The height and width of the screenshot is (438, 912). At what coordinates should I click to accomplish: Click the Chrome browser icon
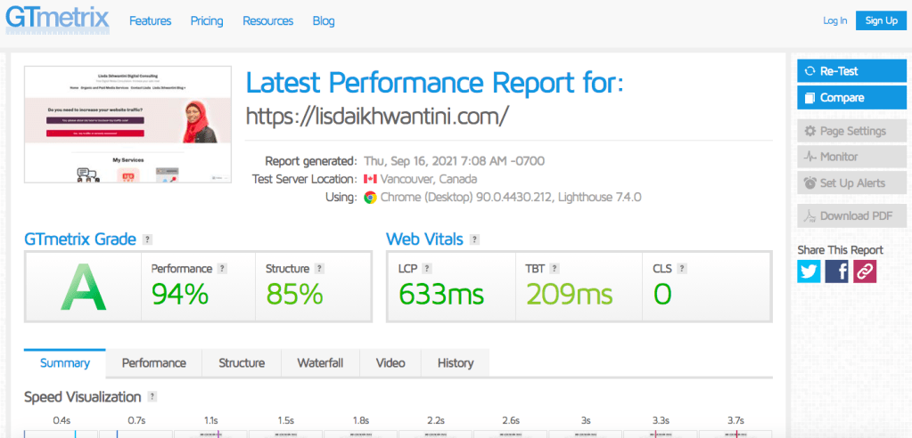coord(370,198)
